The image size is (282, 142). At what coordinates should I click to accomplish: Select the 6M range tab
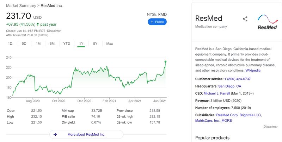click(52, 44)
